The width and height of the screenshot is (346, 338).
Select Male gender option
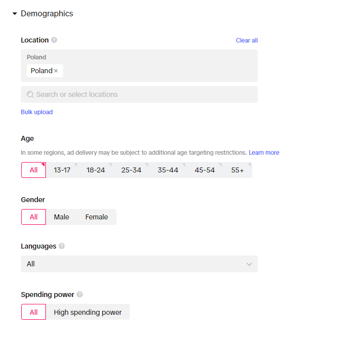[62, 217]
